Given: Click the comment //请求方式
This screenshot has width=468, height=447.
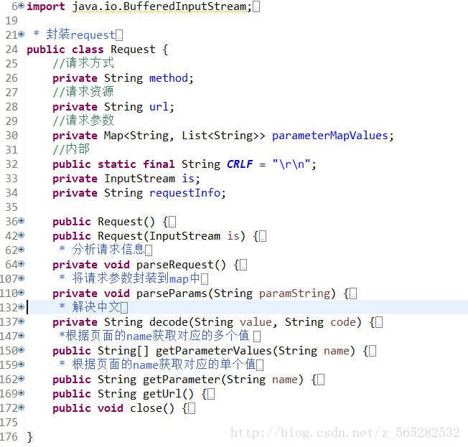Looking at the screenshot, I should coord(83,63).
